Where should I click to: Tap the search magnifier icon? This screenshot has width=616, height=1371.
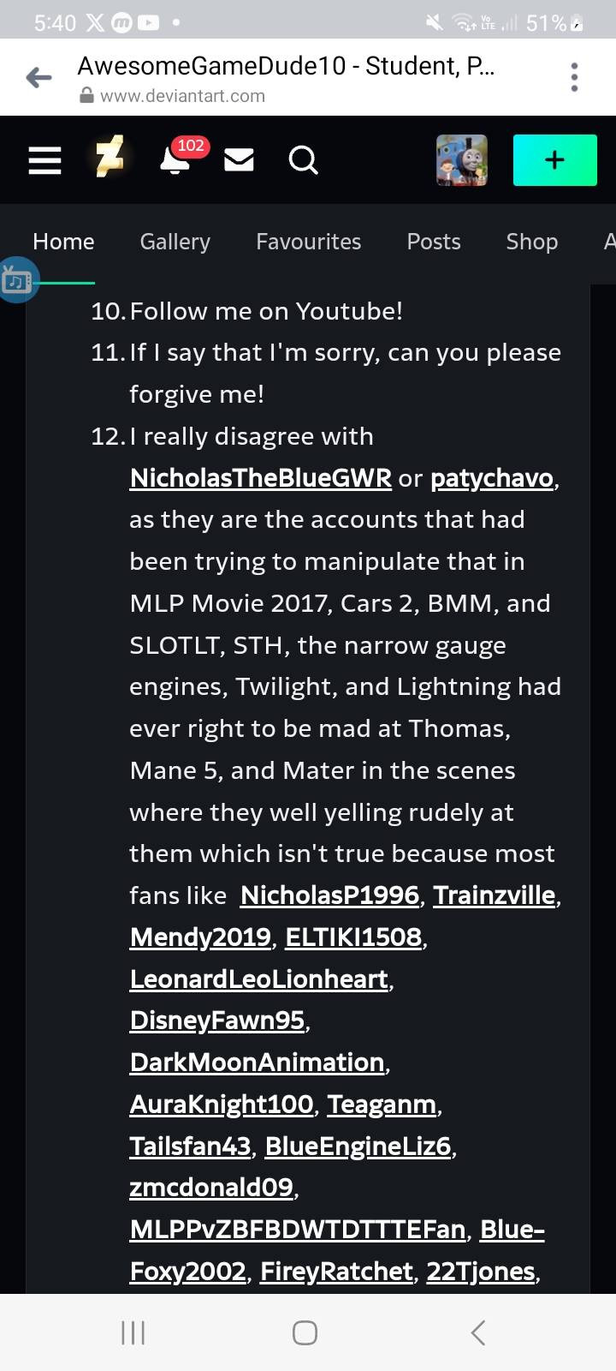pos(303,160)
